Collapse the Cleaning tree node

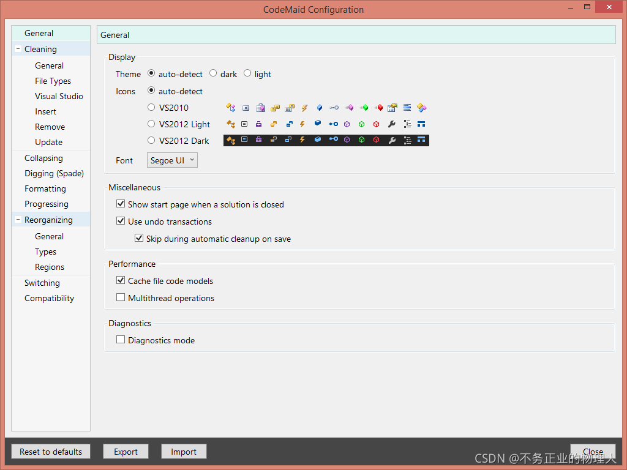coord(18,49)
